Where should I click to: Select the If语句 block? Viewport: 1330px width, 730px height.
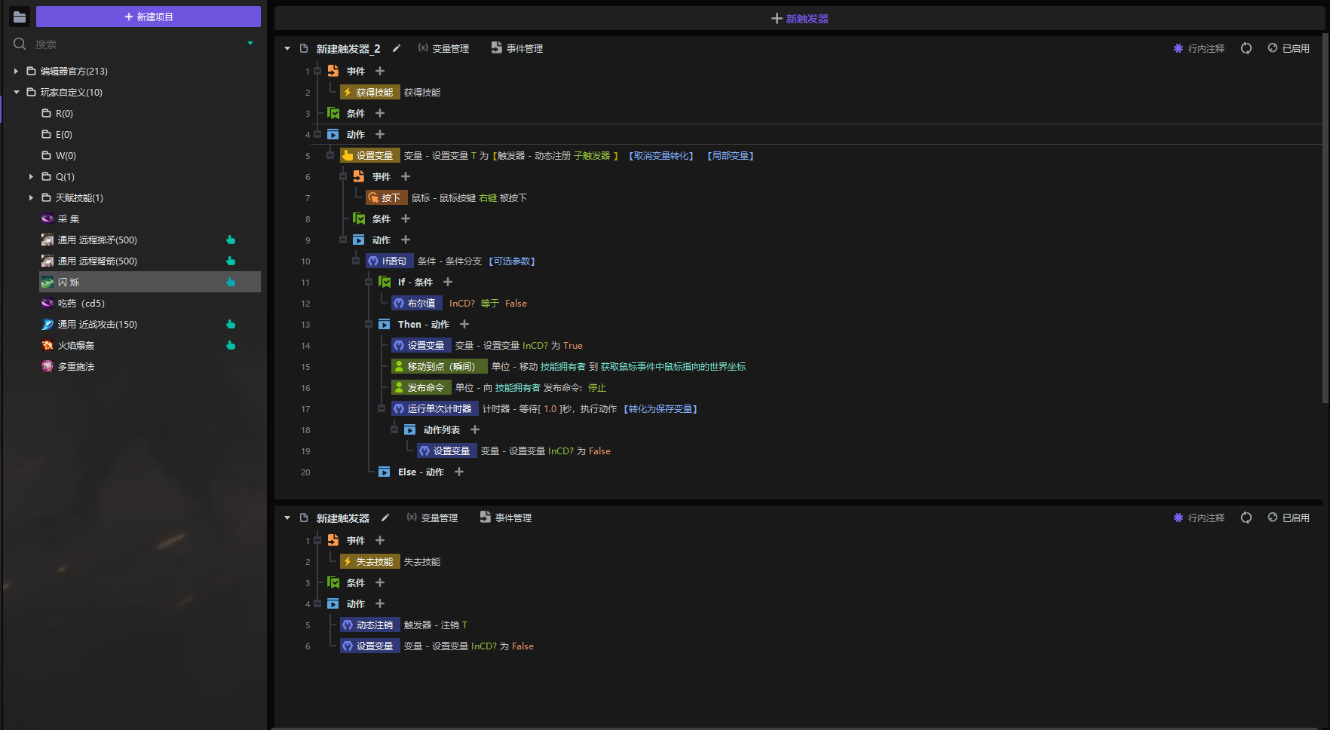(389, 261)
